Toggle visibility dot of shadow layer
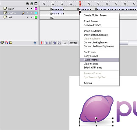The image size is (137, 130). (27, 13)
